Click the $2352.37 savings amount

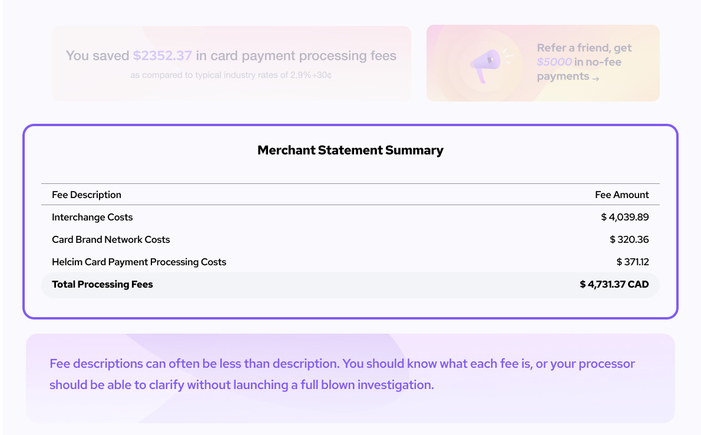[x=162, y=55]
